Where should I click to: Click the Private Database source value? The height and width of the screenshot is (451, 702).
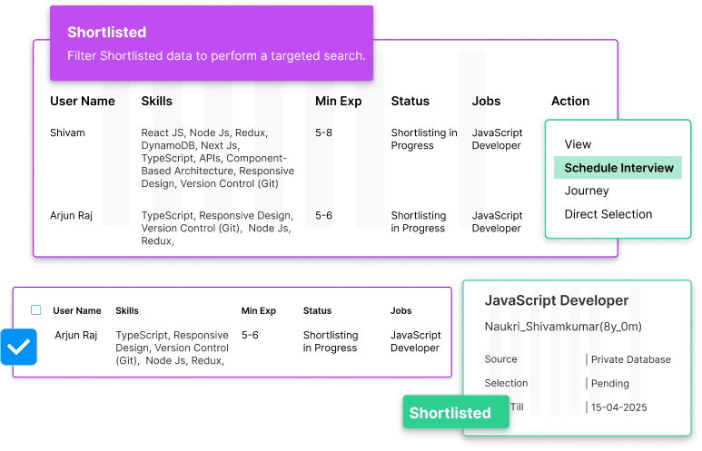(631, 359)
